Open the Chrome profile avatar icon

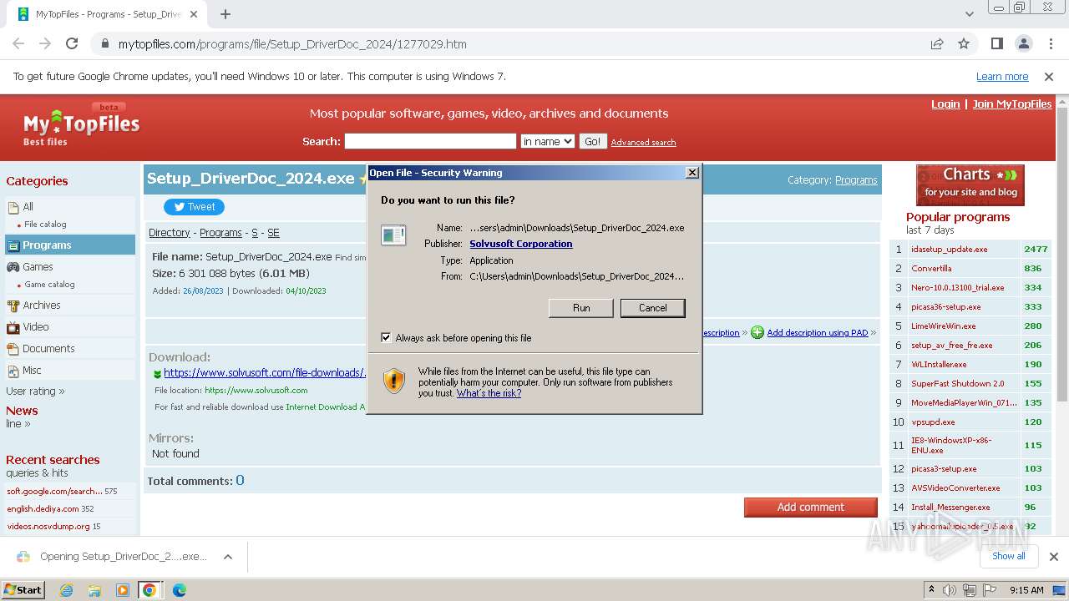[x=1023, y=43]
